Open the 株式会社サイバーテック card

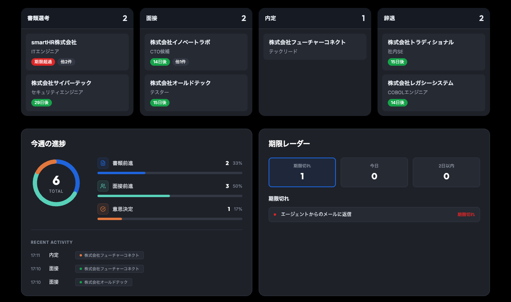tap(77, 93)
